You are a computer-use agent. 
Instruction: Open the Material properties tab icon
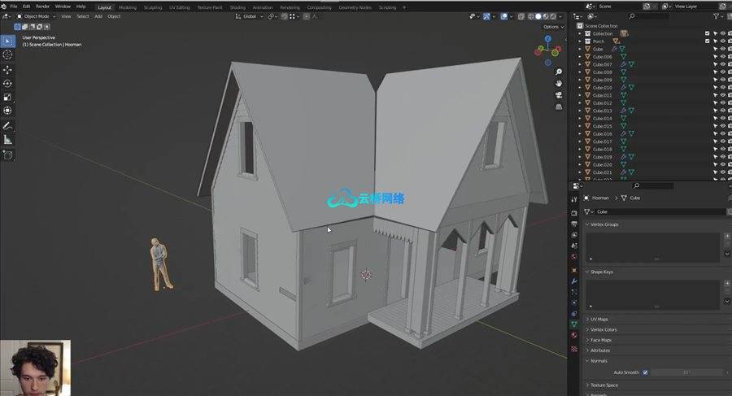pos(574,335)
